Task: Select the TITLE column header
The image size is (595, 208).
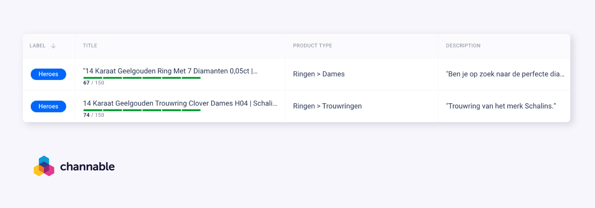Action: click(x=90, y=46)
